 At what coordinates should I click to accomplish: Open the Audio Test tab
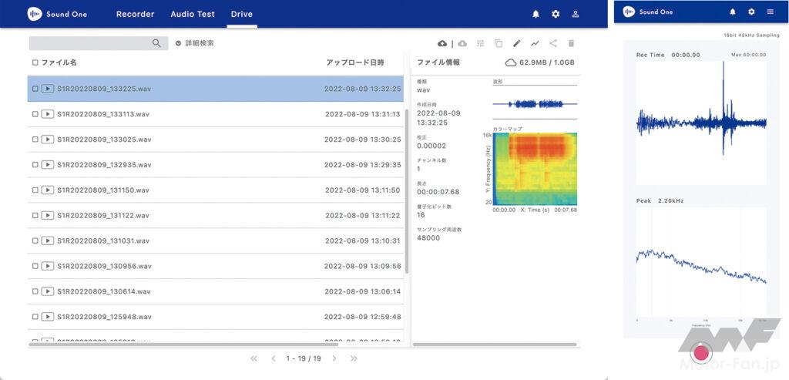pyautogui.click(x=193, y=14)
